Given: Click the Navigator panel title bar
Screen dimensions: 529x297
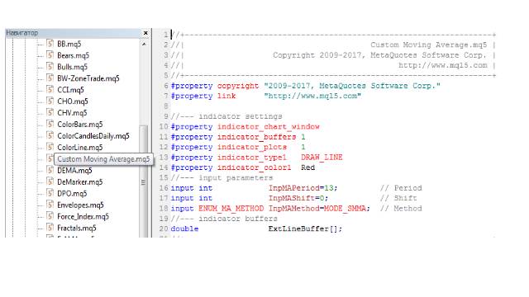Looking at the screenshot, I should 74,33.
